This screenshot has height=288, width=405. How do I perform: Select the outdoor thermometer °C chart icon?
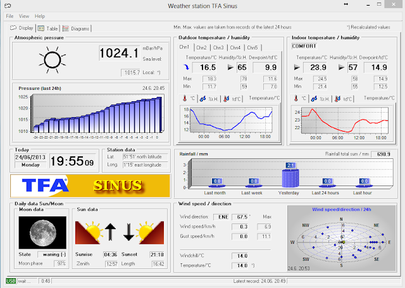(185, 98)
